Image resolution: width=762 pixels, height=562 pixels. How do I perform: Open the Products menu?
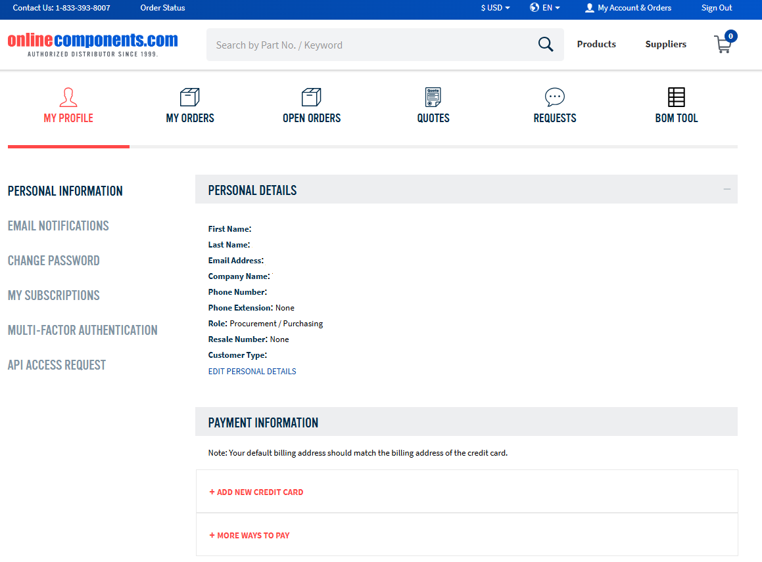pyautogui.click(x=596, y=44)
